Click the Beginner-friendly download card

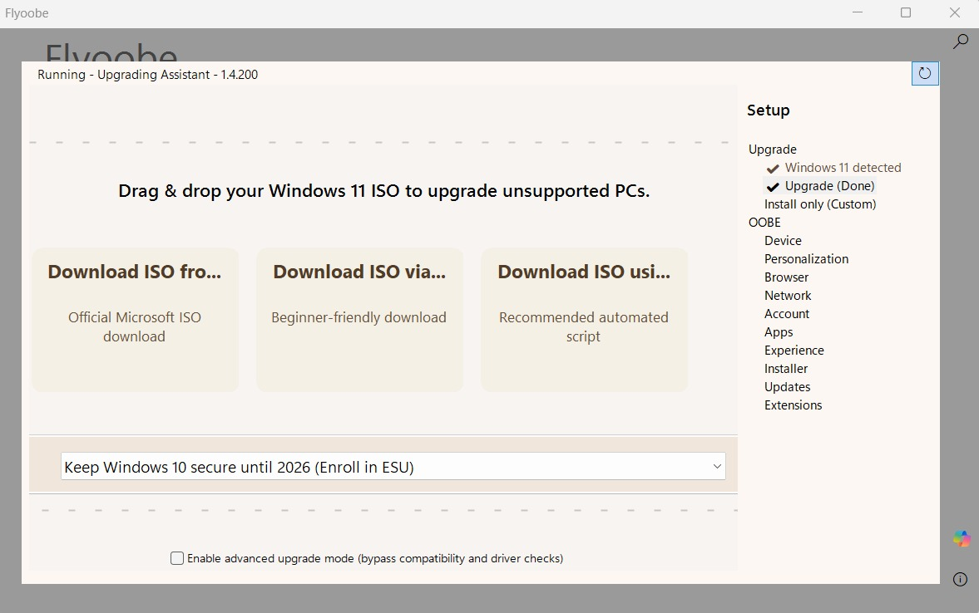[x=359, y=320]
